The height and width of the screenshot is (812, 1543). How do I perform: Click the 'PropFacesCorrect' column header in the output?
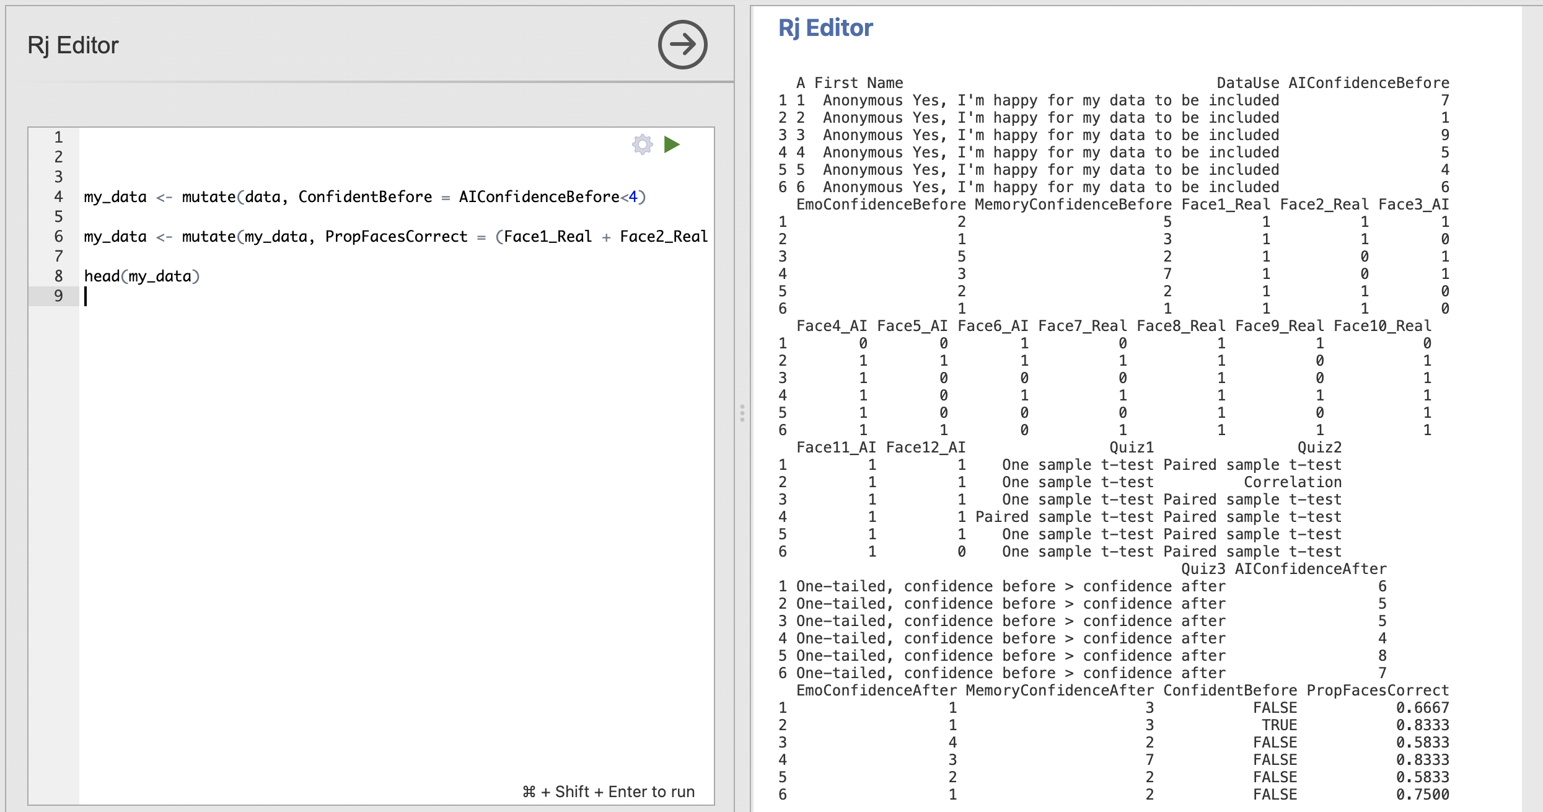point(1378,691)
